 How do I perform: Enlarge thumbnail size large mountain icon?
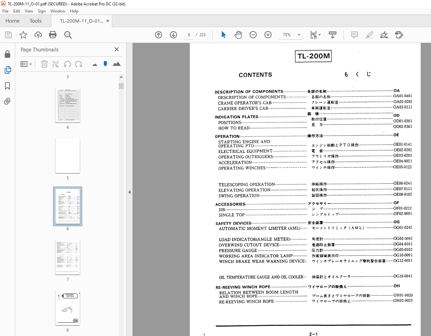click(x=117, y=64)
